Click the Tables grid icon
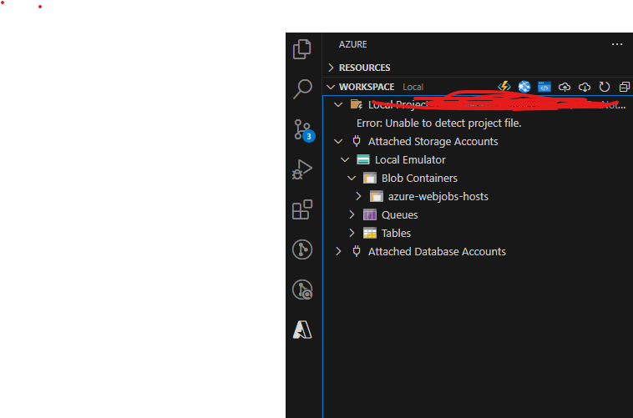The image size is (633, 418). pos(370,234)
